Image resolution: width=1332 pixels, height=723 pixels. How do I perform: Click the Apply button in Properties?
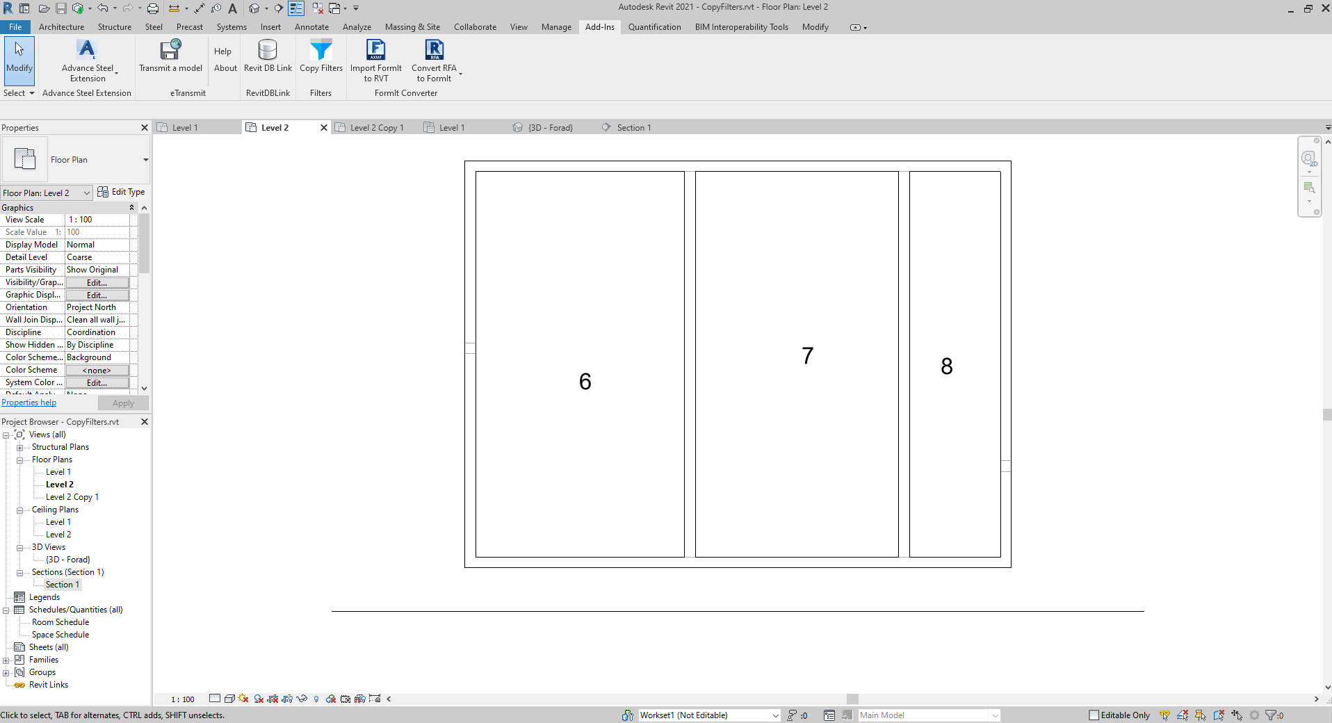[x=123, y=403]
